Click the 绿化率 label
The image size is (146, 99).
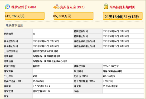pos(77,86)
